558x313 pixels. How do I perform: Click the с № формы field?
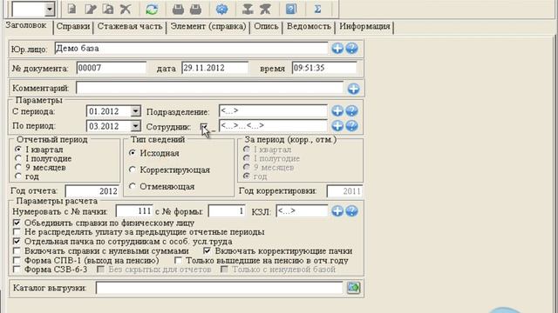coord(227,211)
